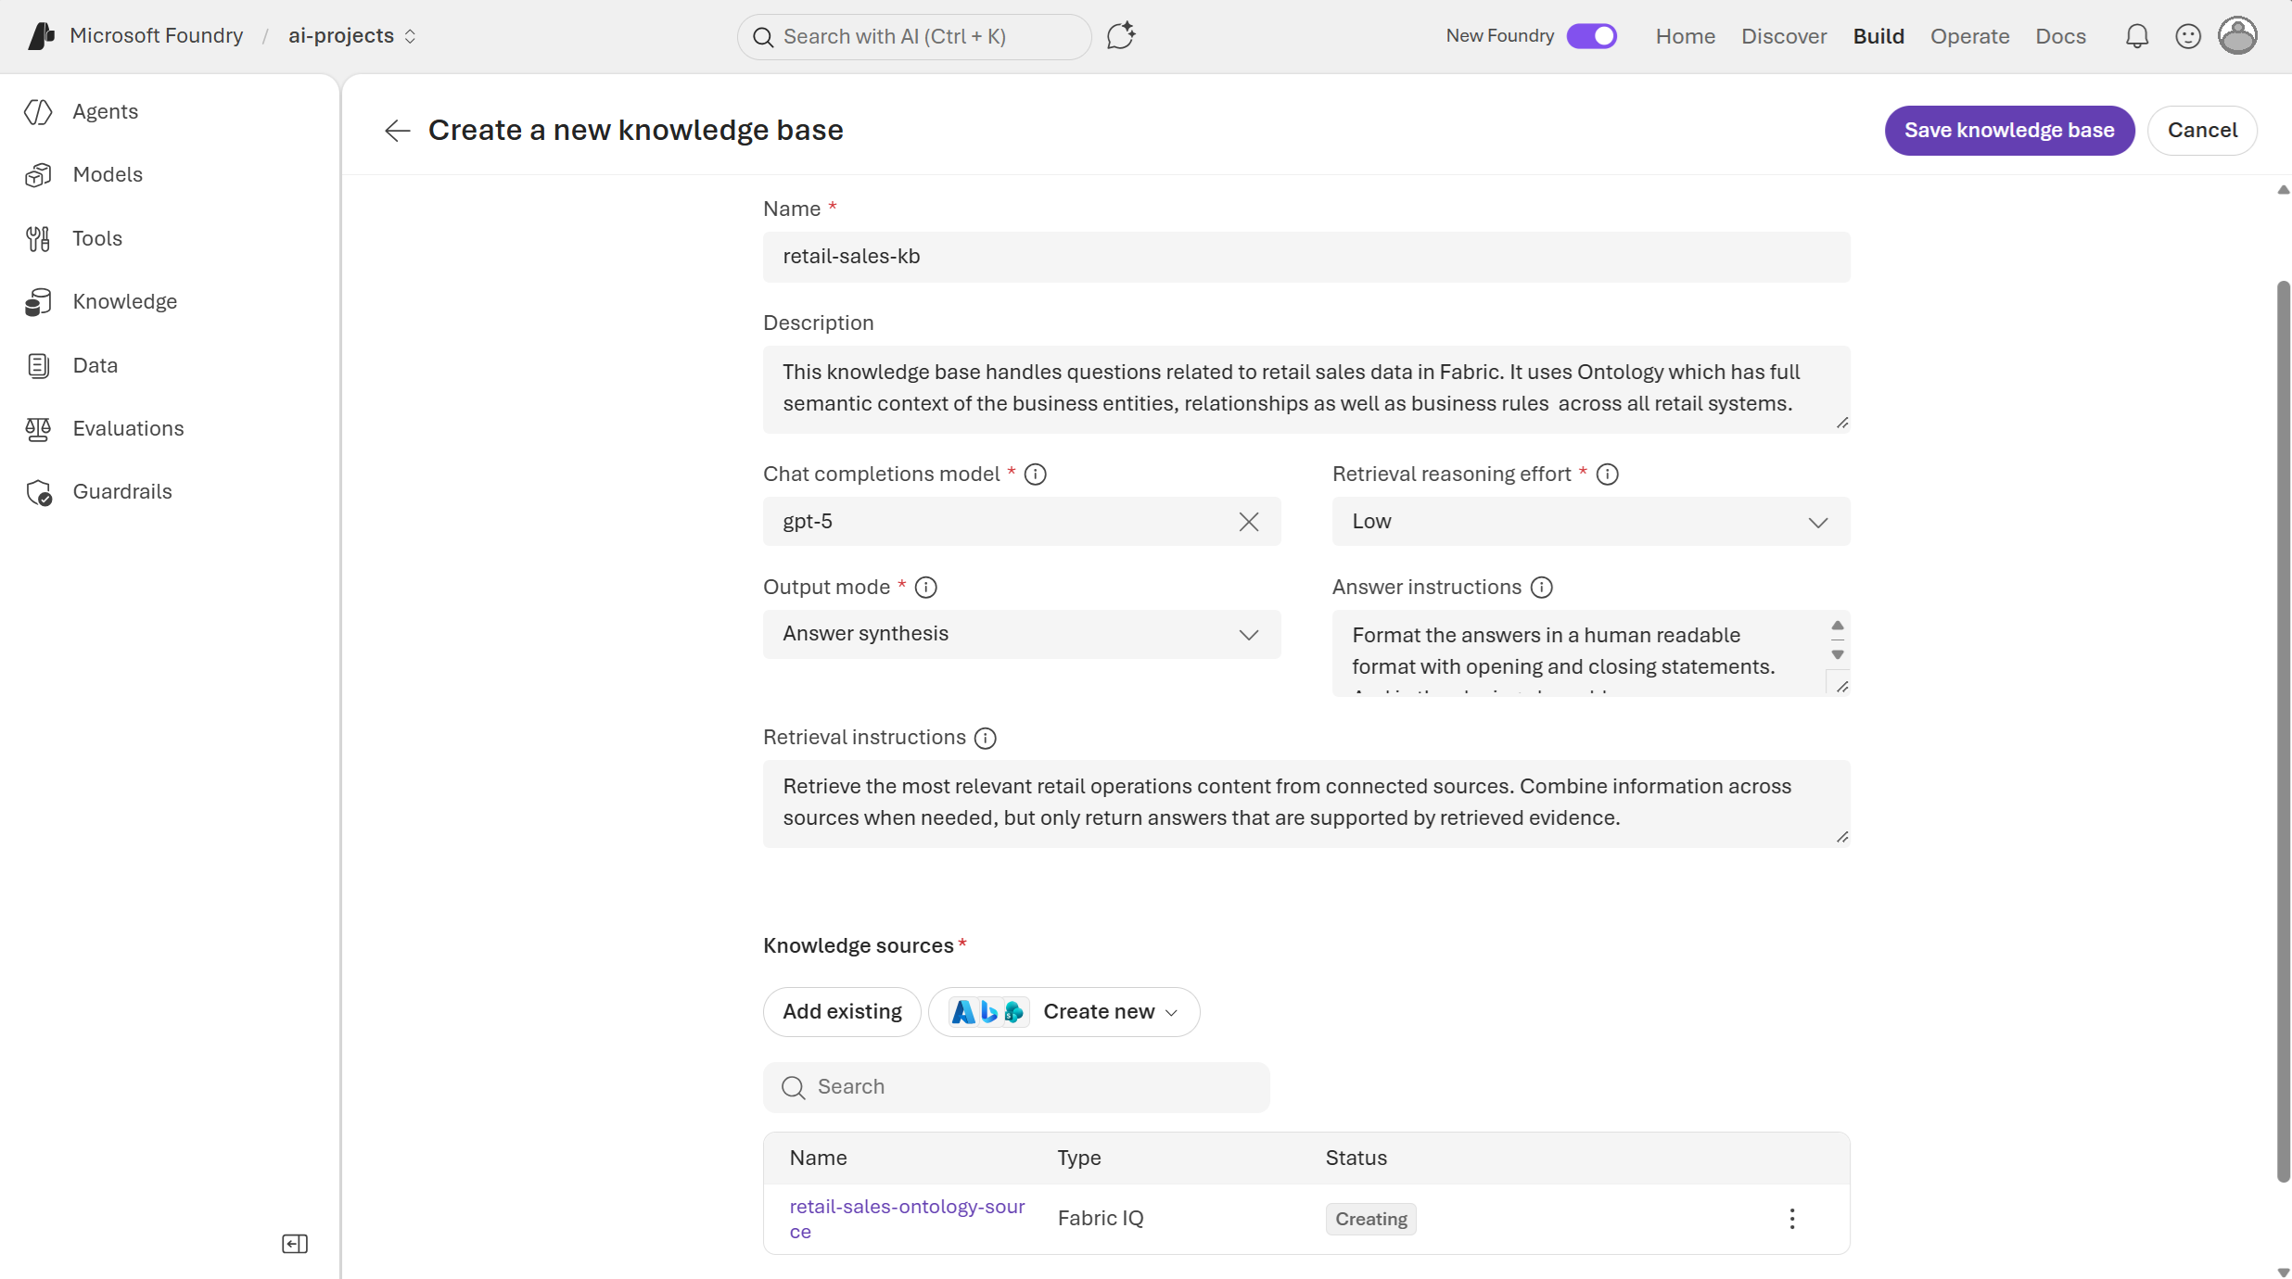2292x1279 pixels.
Task: Click the Answer instructions text area
Action: [1590, 653]
